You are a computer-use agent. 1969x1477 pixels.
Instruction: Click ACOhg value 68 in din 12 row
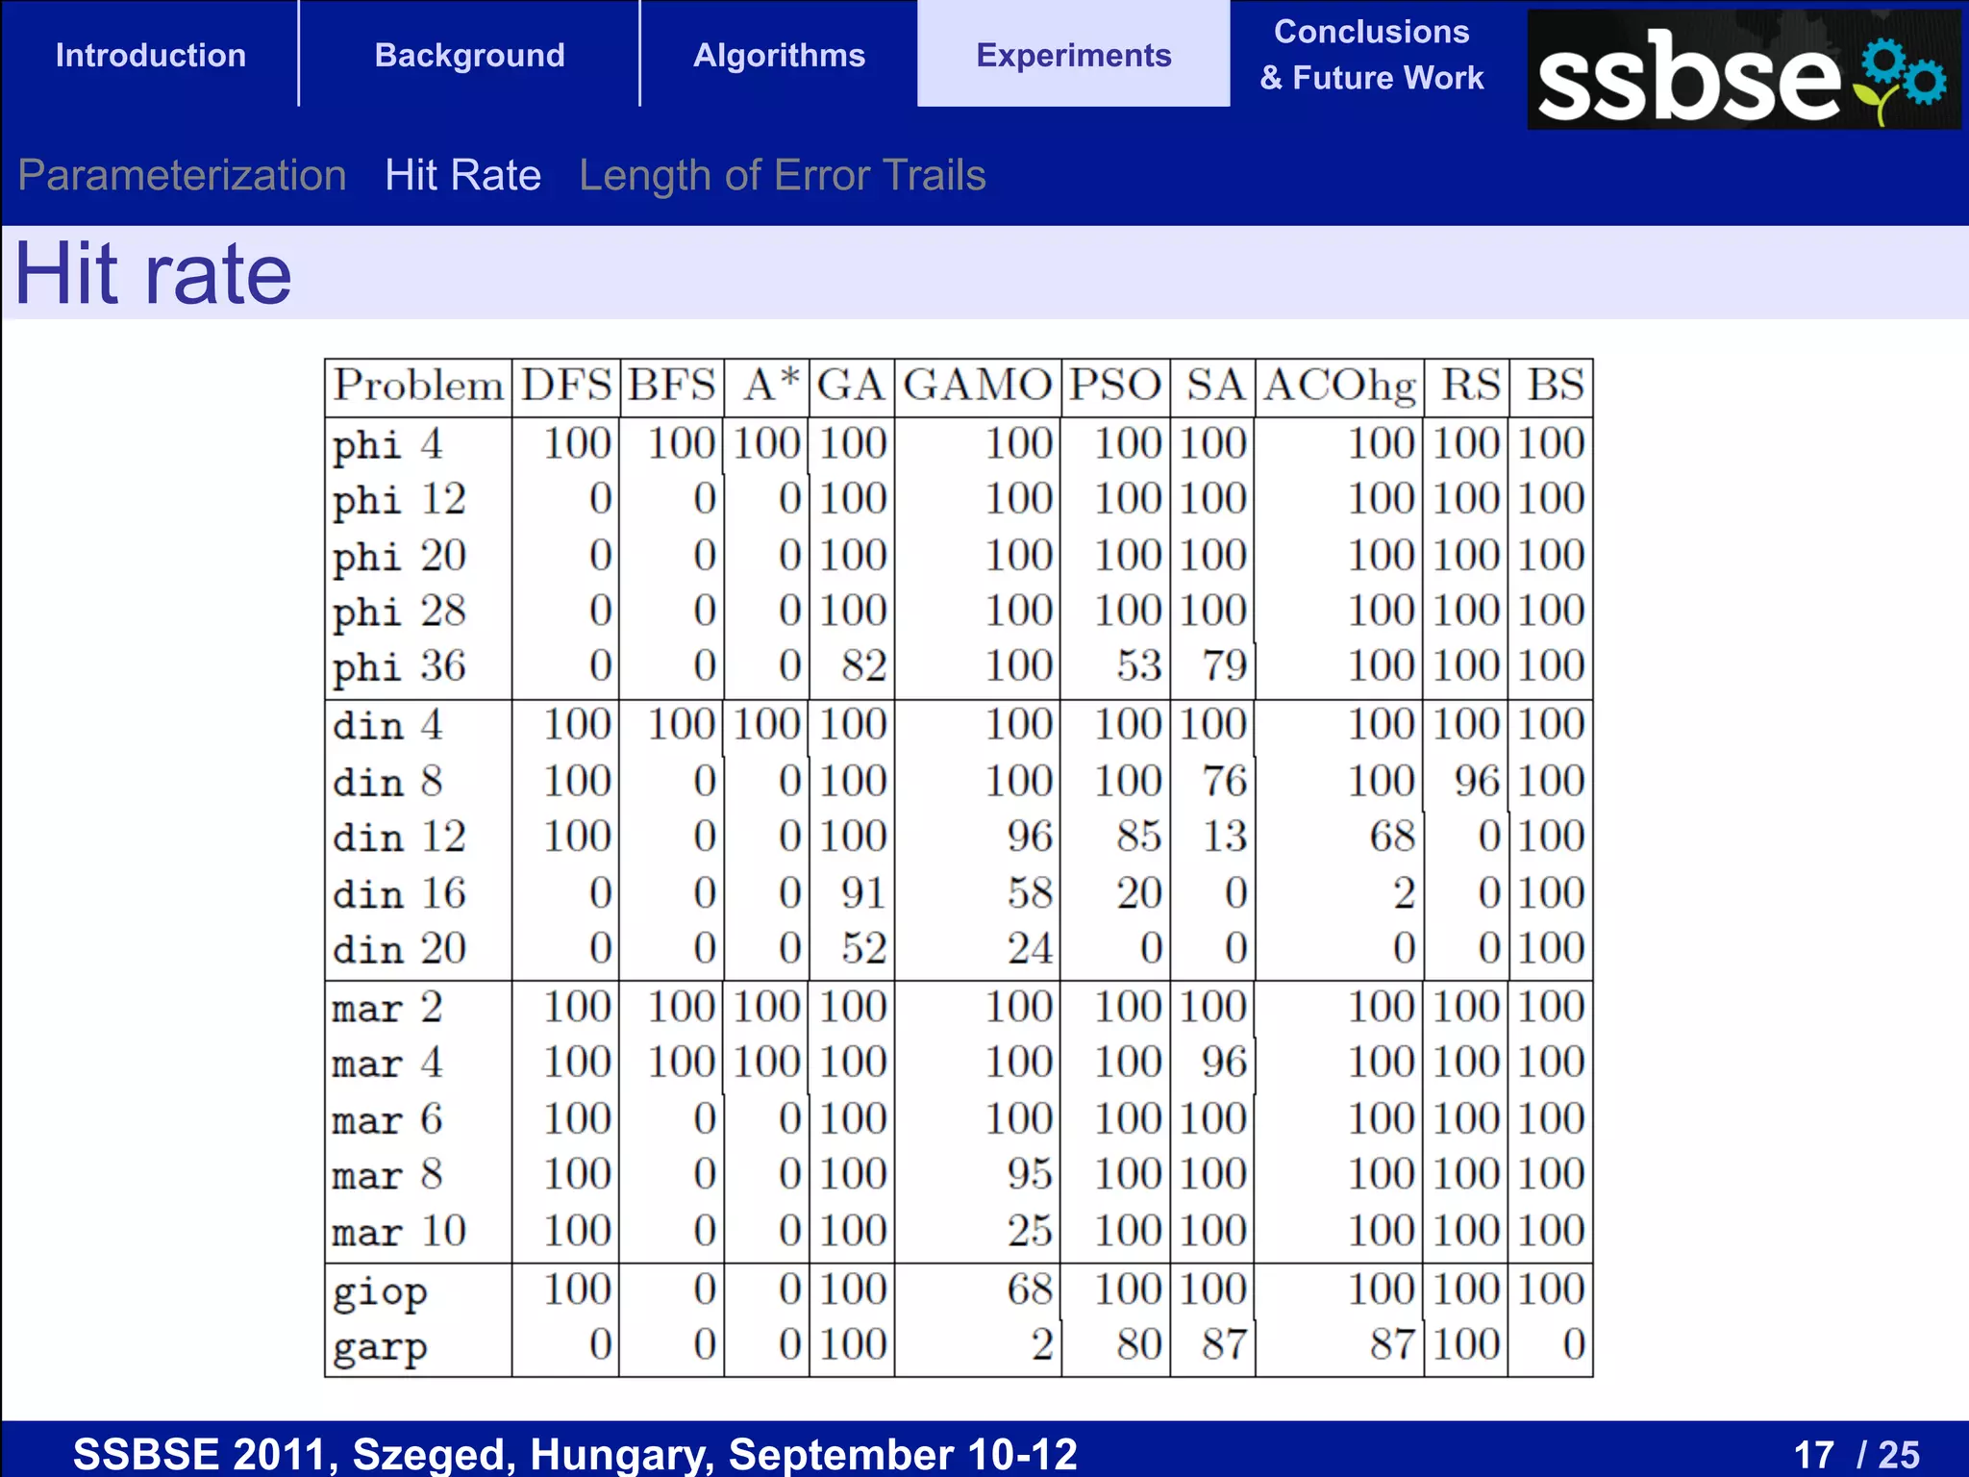[1393, 837]
